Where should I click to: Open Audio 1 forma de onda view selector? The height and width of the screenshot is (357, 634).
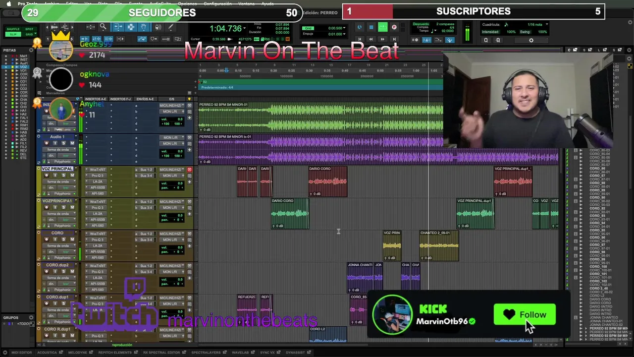[x=58, y=149]
